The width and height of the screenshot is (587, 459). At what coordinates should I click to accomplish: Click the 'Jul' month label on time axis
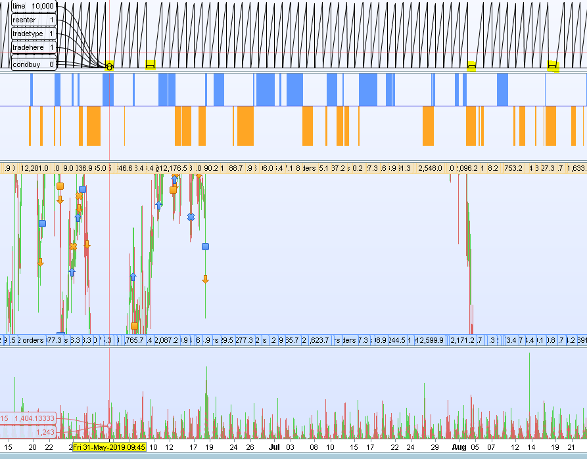click(x=274, y=447)
